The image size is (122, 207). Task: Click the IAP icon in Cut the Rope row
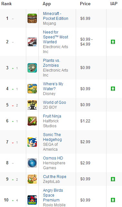(x=113, y=179)
